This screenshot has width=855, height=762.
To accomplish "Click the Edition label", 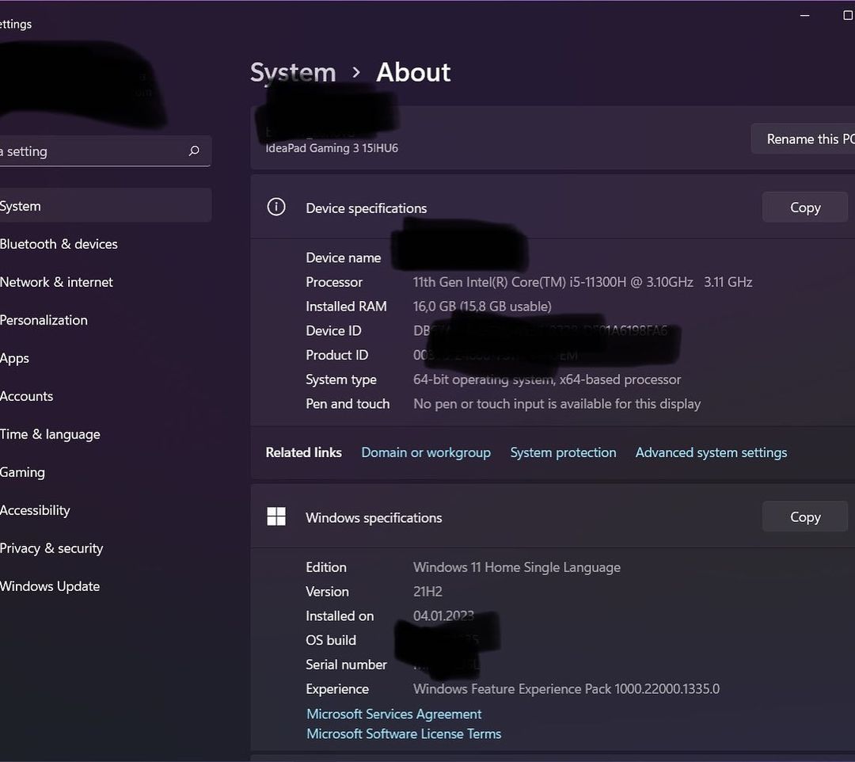I will (x=326, y=567).
